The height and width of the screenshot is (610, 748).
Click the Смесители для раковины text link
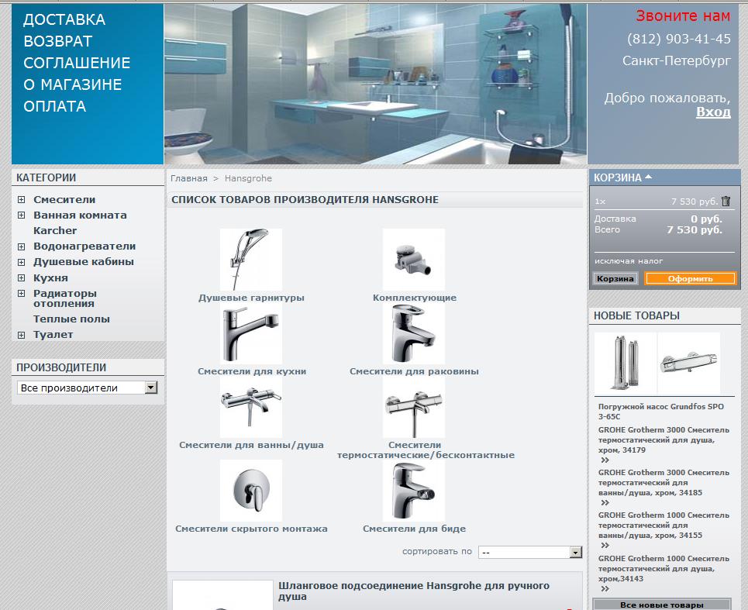tap(414, 371)
